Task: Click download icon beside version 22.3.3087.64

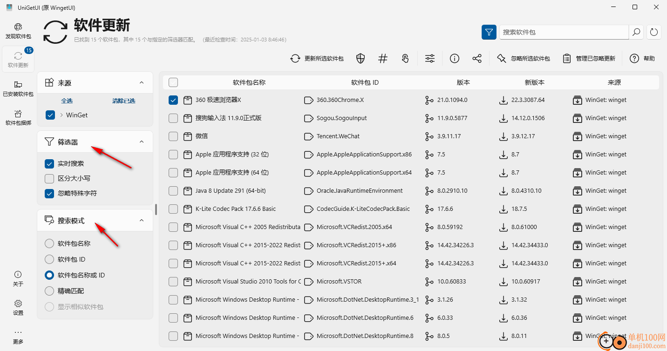Action: click(x=503, y=100)
